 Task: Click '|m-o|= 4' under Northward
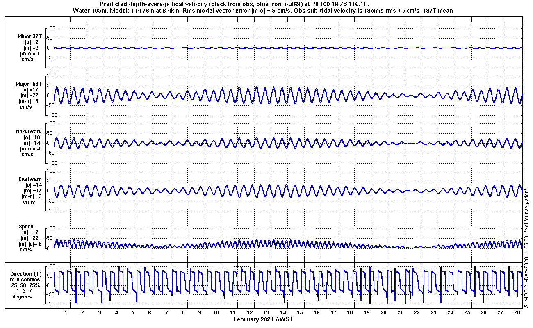tap(30, 149)
